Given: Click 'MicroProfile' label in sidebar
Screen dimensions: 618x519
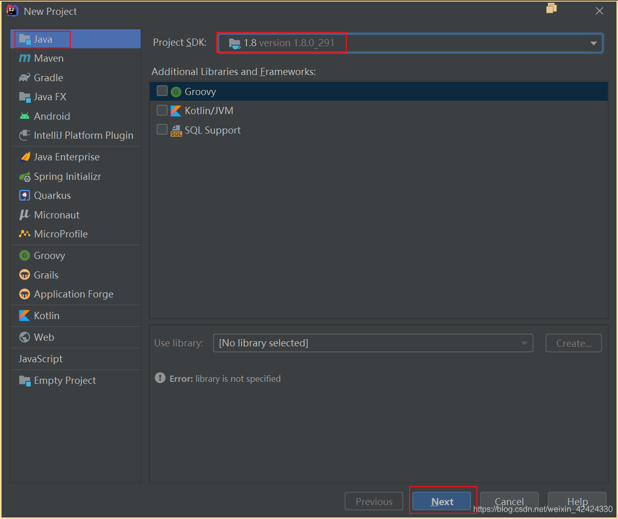Looking at the screenshot, I should coord(61,234).
